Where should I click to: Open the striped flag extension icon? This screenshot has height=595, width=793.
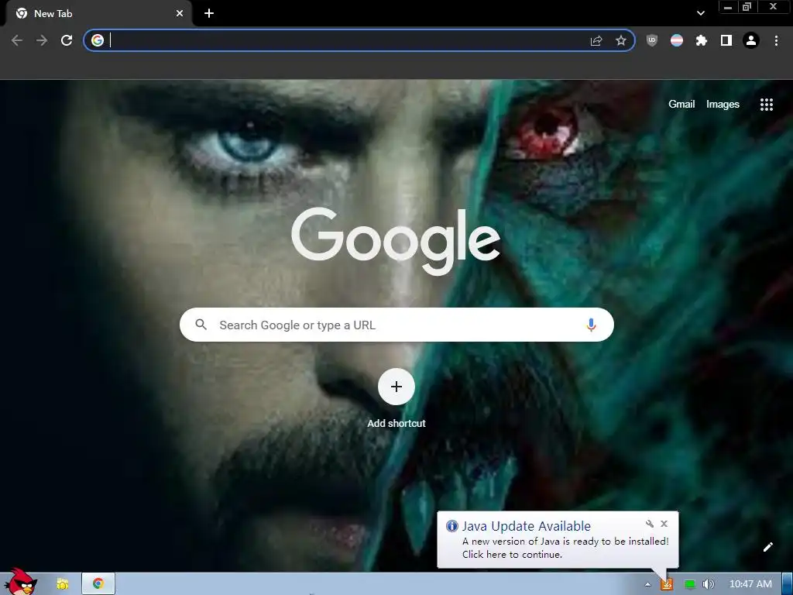(x=677, y=40)
